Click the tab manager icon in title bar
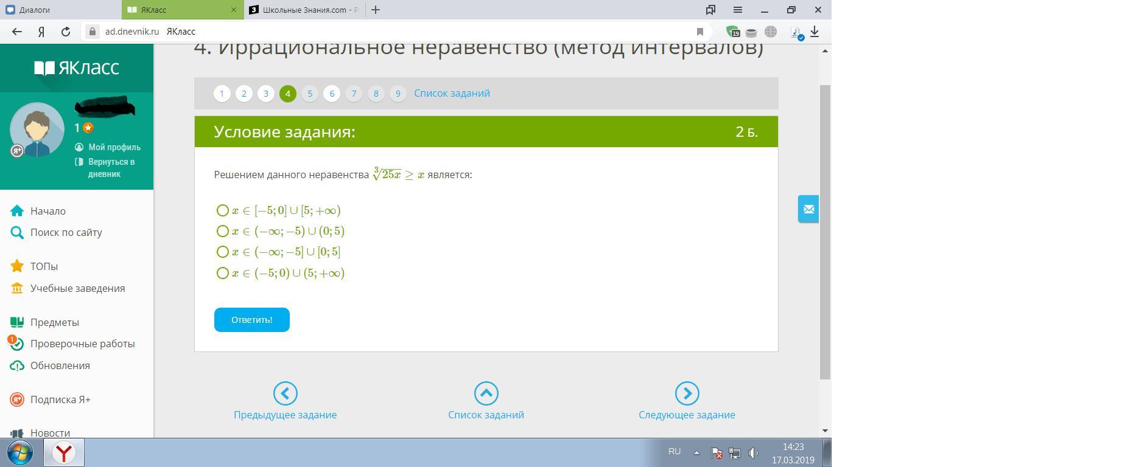1125x467 pixels. pos(710,10)
